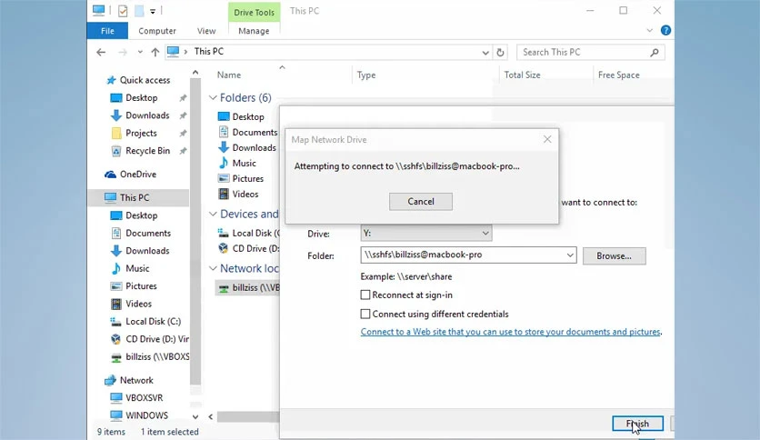Click the Finish button in wizard
Screen dimensions: 760x440
[x=637, y=424]
